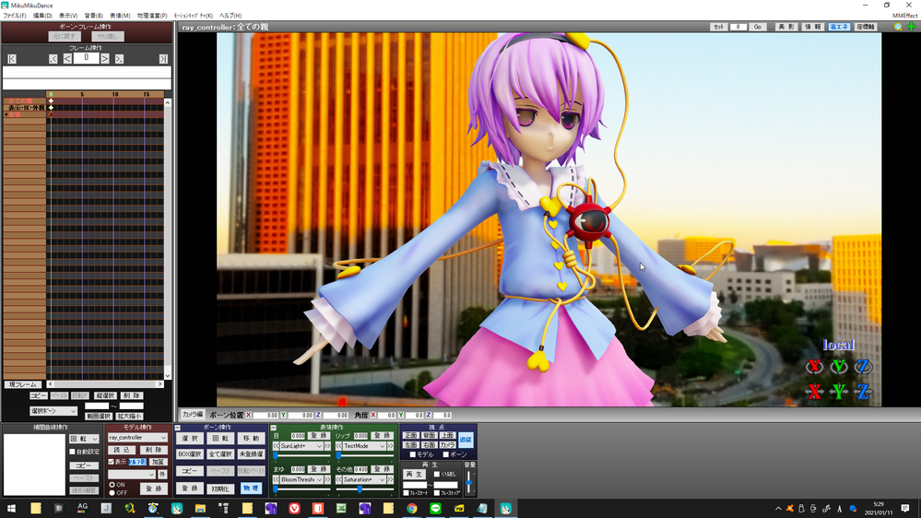Image resolution: width=921 pixels, height=518 pixels.
Task: Open the 選択ボーン dropdown
Action: click(x=53, y=411)
